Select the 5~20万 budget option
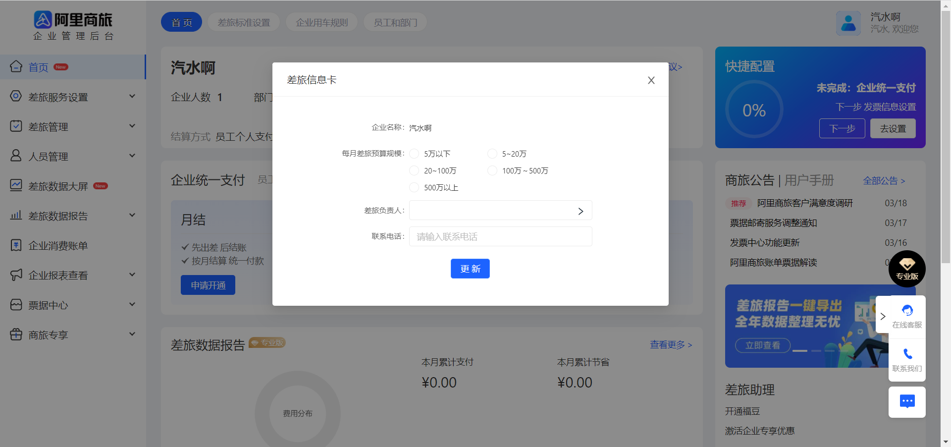Image resolution: width=951 pixels, height=447 pixels. [492, 154]
